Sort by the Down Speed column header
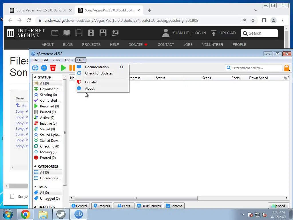 pos(255,78)
